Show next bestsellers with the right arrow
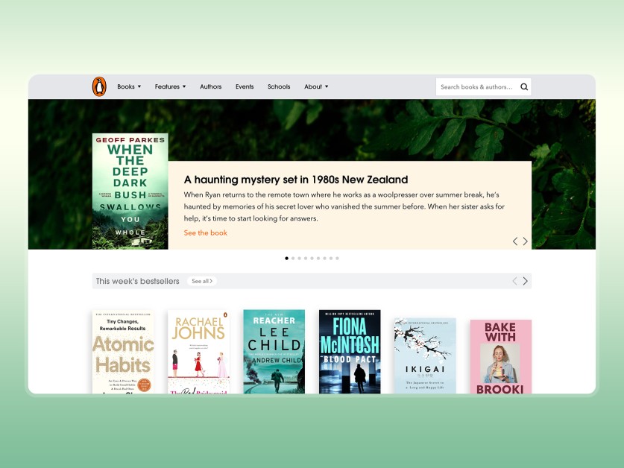624x468 pixels. click(x=526, y=281)
